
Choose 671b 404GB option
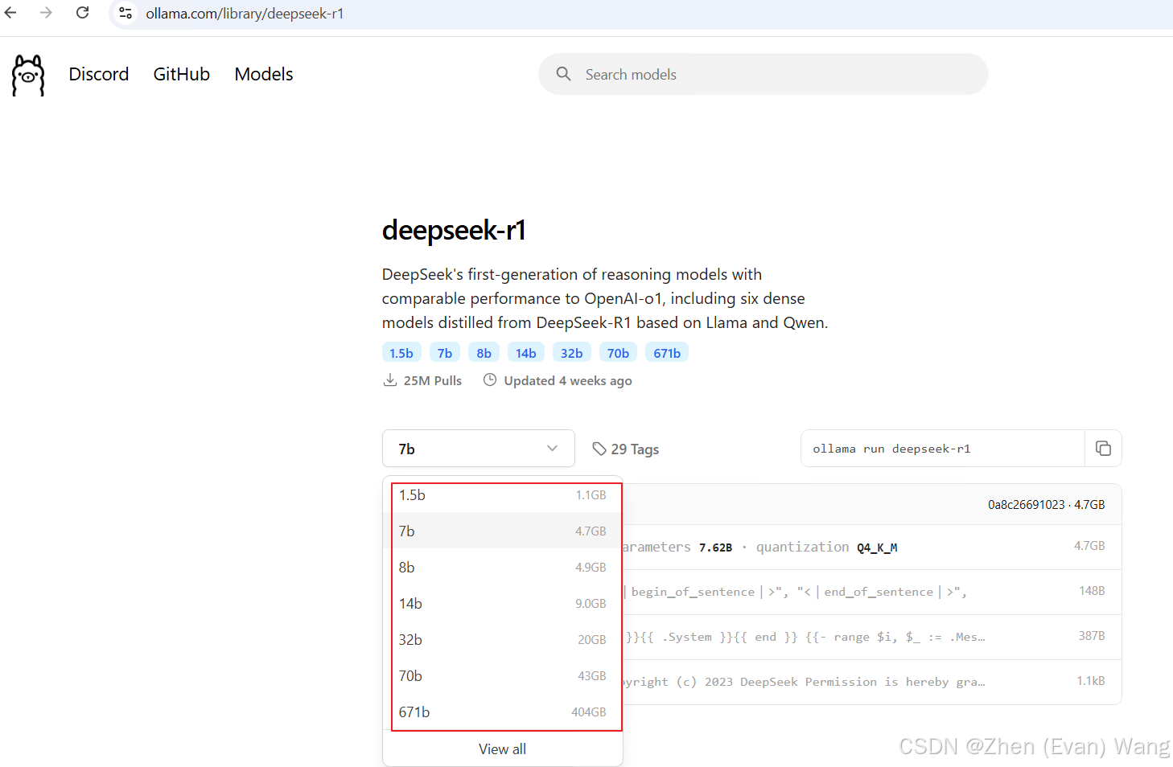tap(503, 712)
